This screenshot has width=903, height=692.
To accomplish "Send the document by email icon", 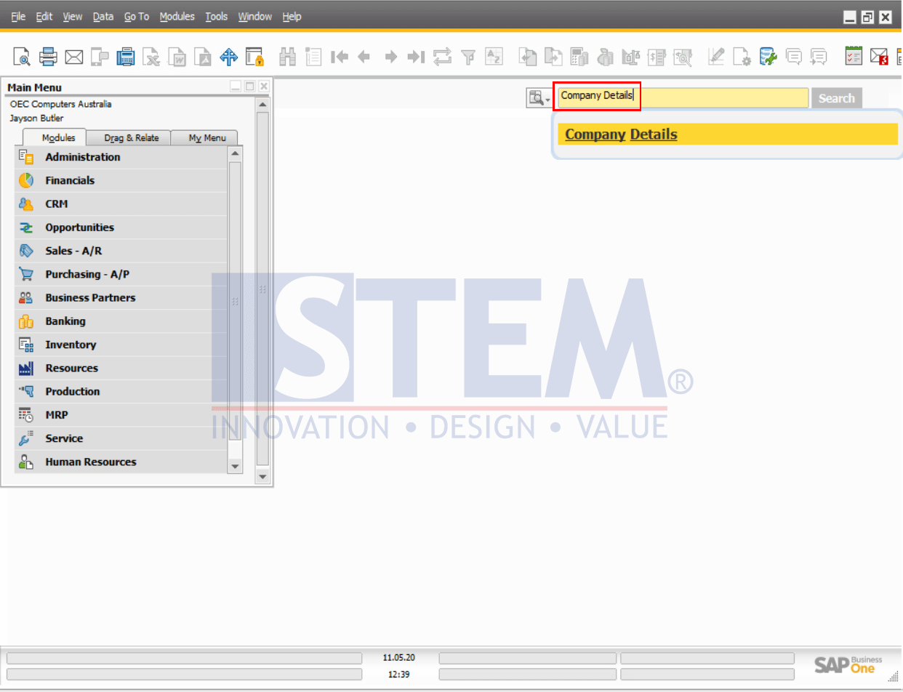I will pyautogui.click(x=74, y=57).
